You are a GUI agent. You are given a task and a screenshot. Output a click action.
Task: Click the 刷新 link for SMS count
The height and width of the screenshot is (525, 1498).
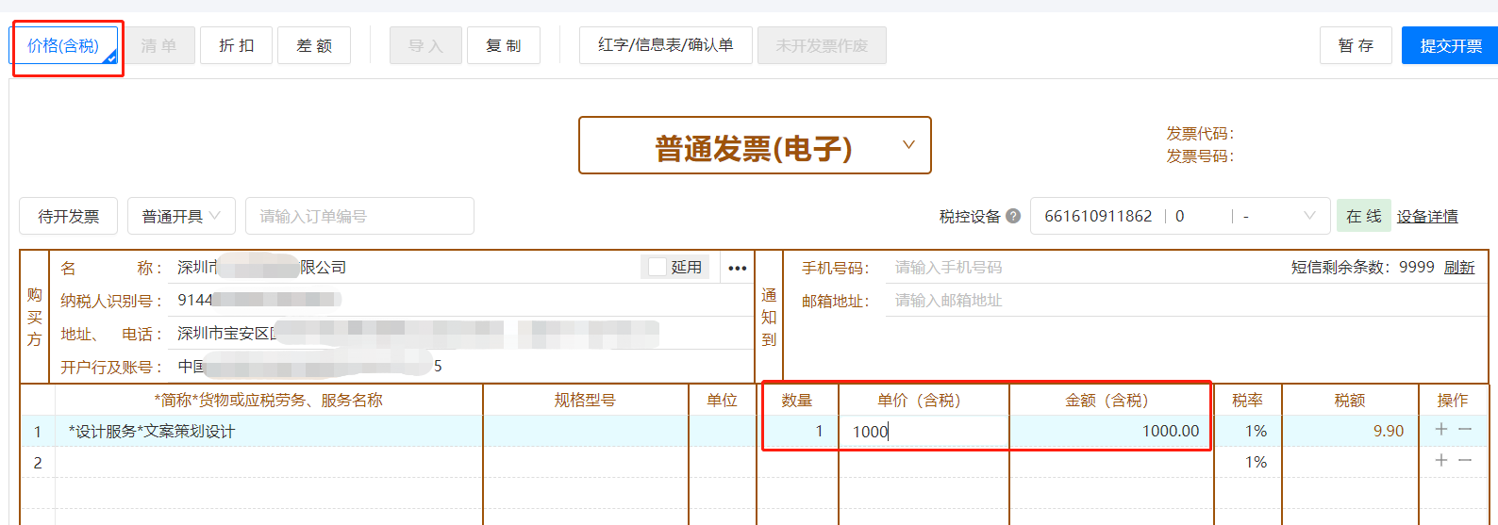click(x=1459, y=268)
